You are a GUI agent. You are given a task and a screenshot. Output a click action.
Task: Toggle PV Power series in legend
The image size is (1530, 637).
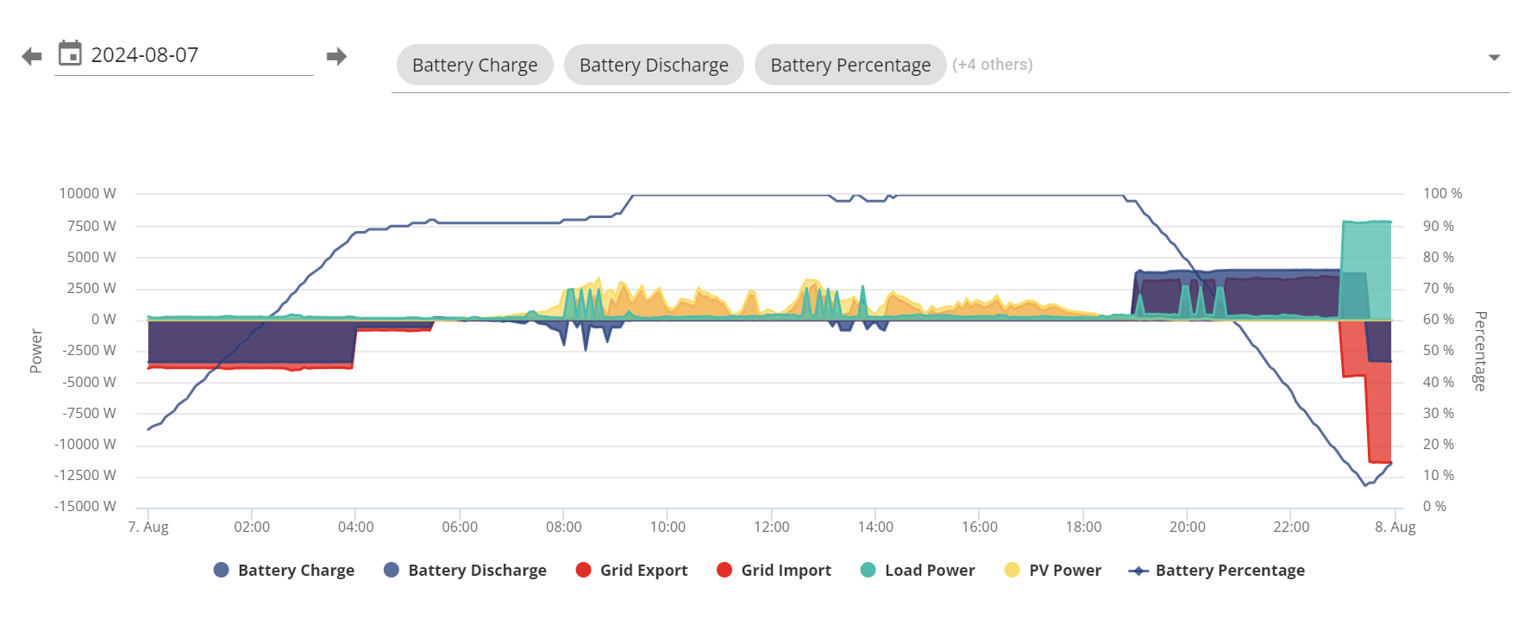pyautogui.click(x=1053, y=570)
